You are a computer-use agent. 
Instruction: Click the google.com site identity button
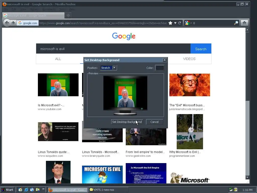point(28,23)
